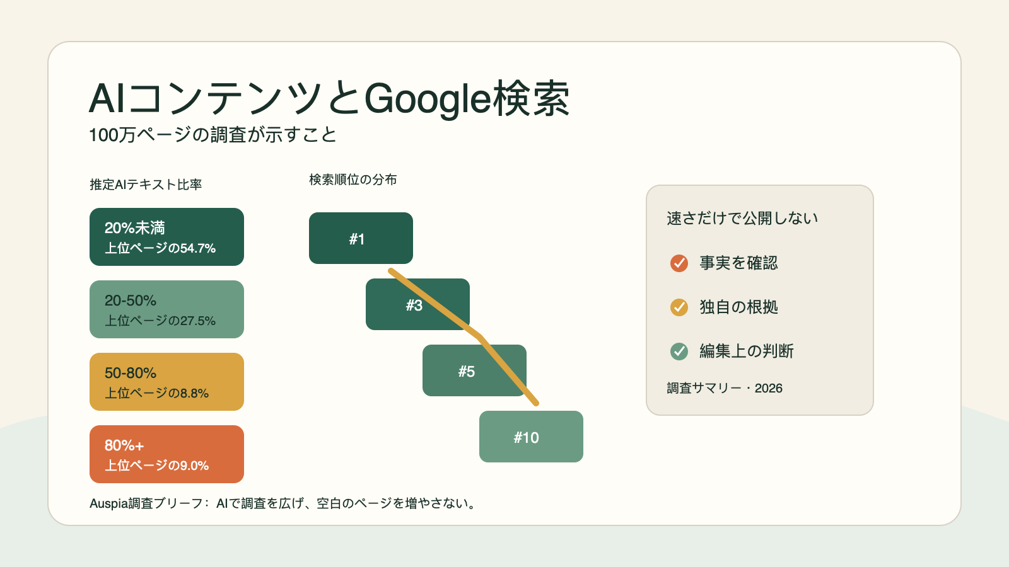
Task: Click the Auspia調査ブリーフ footer text
Action: pos(283,503)
